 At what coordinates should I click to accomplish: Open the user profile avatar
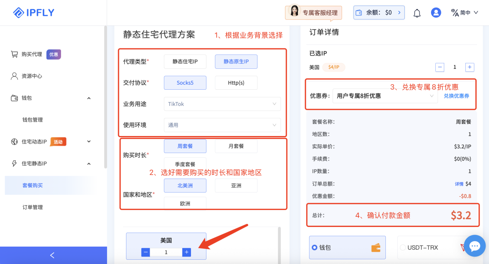[436, 13]
